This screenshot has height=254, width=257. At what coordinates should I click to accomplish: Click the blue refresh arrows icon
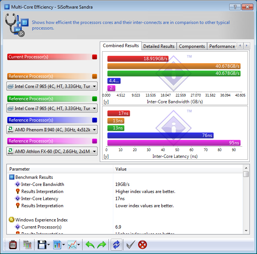(116, 245)
